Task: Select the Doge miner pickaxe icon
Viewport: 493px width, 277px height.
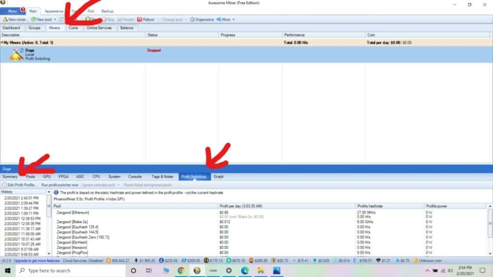Action: coord(16,55)
